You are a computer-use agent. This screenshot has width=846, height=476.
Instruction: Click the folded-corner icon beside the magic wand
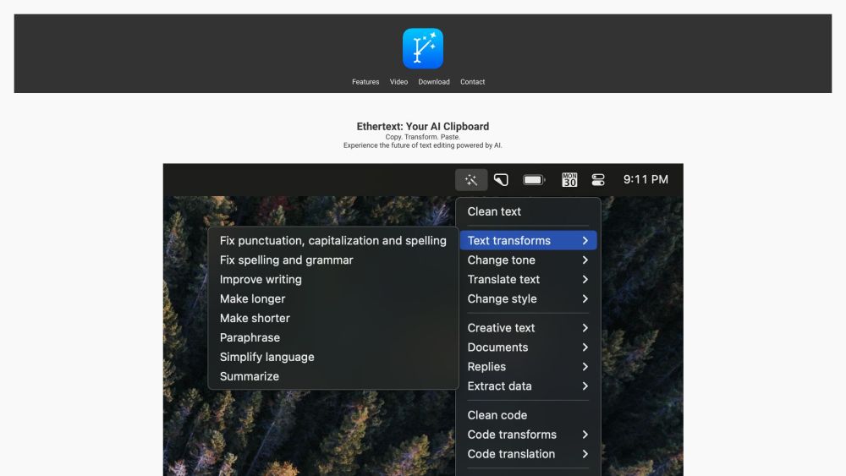tap(502, 179)
